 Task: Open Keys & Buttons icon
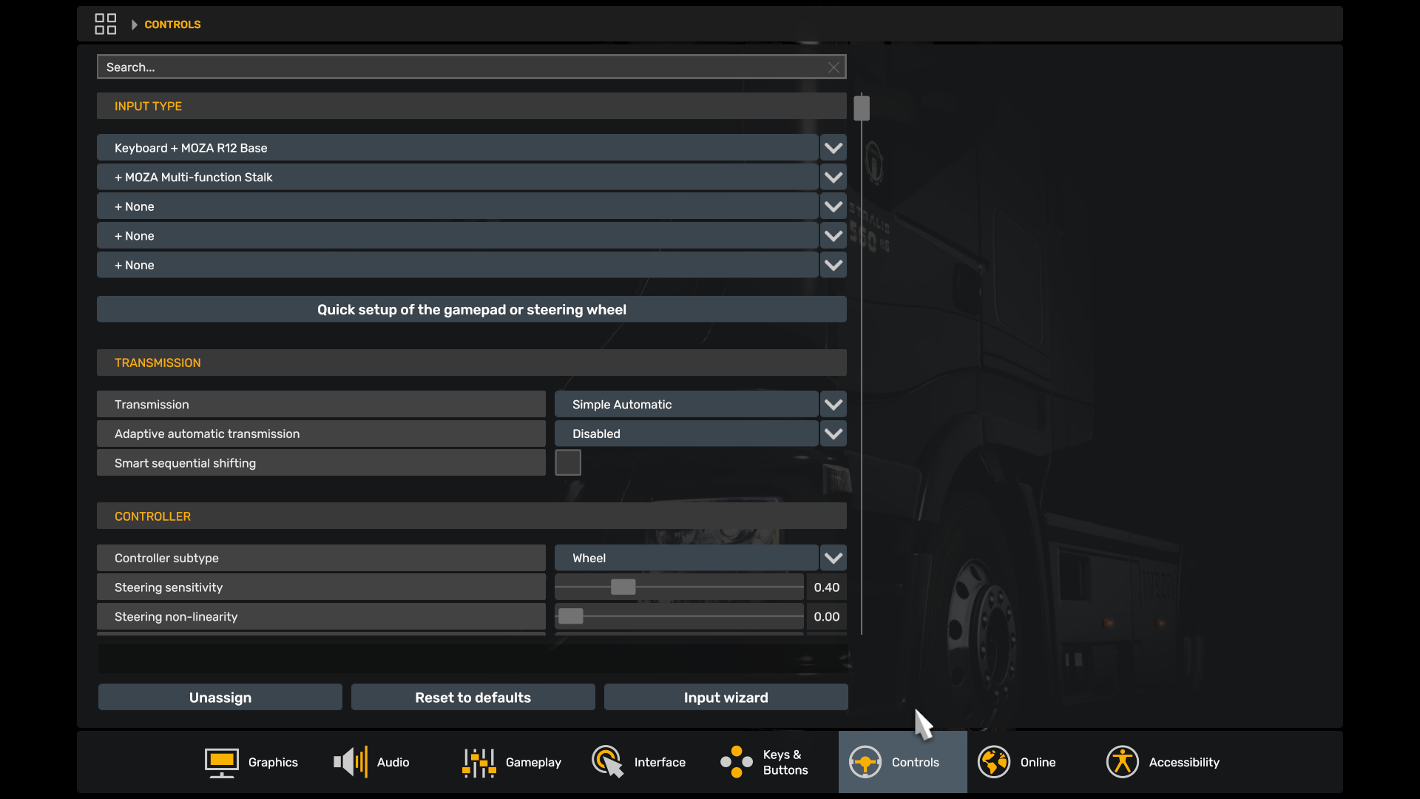pos(736,762)
